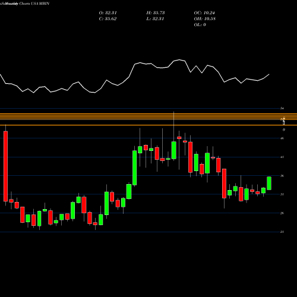Click the price axis label 46
The image size is (297, 297).
pos(282,138)
